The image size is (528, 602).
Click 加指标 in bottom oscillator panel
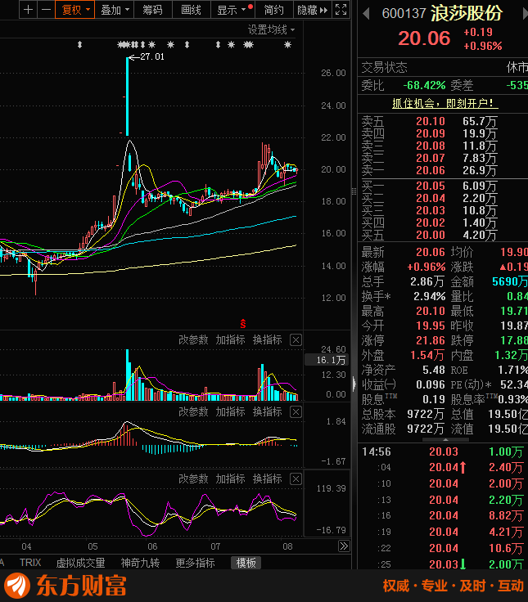pos(230,478)
